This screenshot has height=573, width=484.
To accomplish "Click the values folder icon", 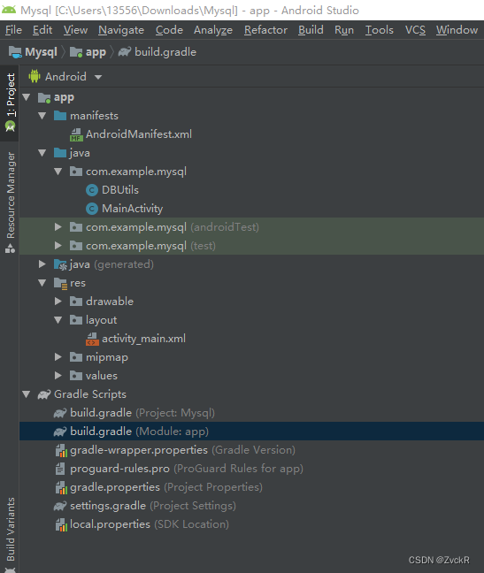I will [x=76, y=376].
